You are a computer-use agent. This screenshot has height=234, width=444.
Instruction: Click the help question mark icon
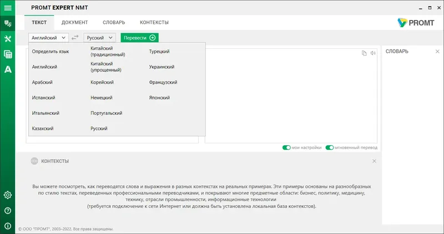tap(8, 210)
